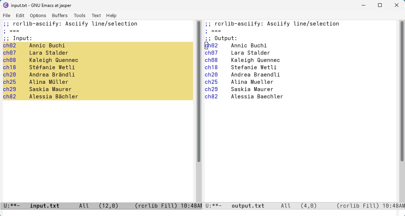Click 'All' indicator in input.txt mode line
Viewport: 405px width, 216px height.
(x=84, y=206)
